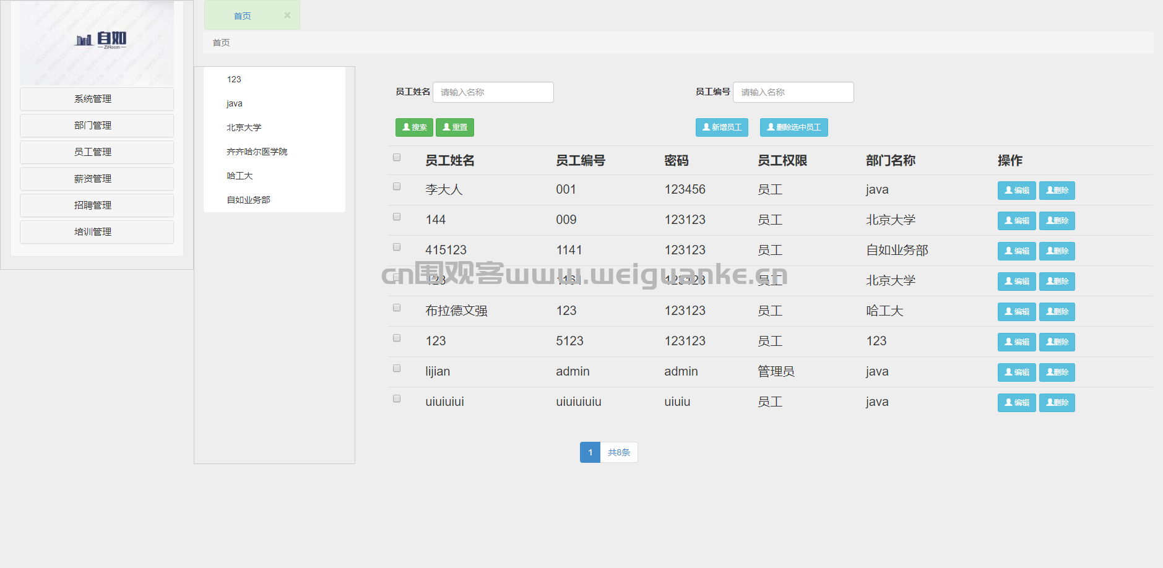The width and height of the screenshot is (1163, 568).
Task: Delete employee 李大人
Action: pos(1057,191)
